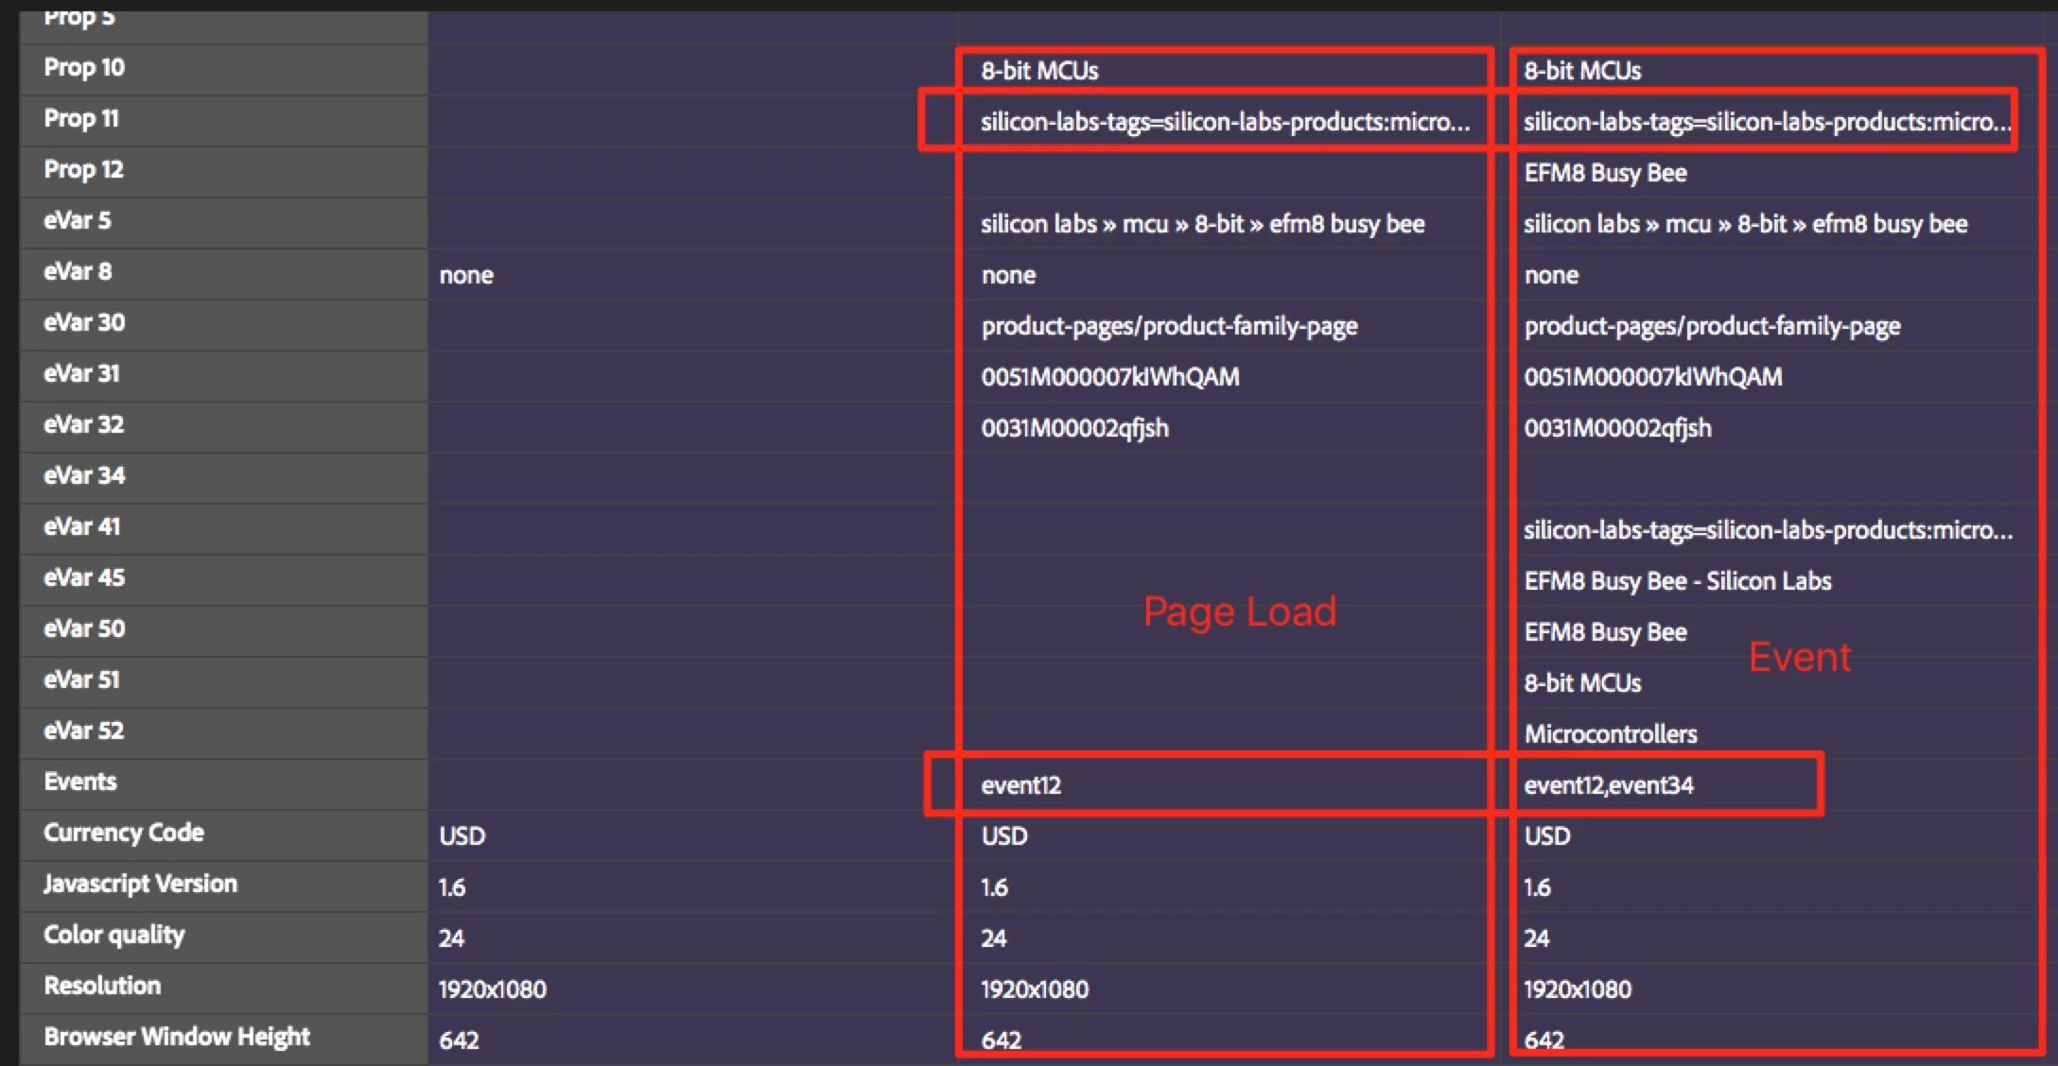
Task: Select EFM8 Busy Bee - Silicon Labs value
Action: (x=1678, y=582)
